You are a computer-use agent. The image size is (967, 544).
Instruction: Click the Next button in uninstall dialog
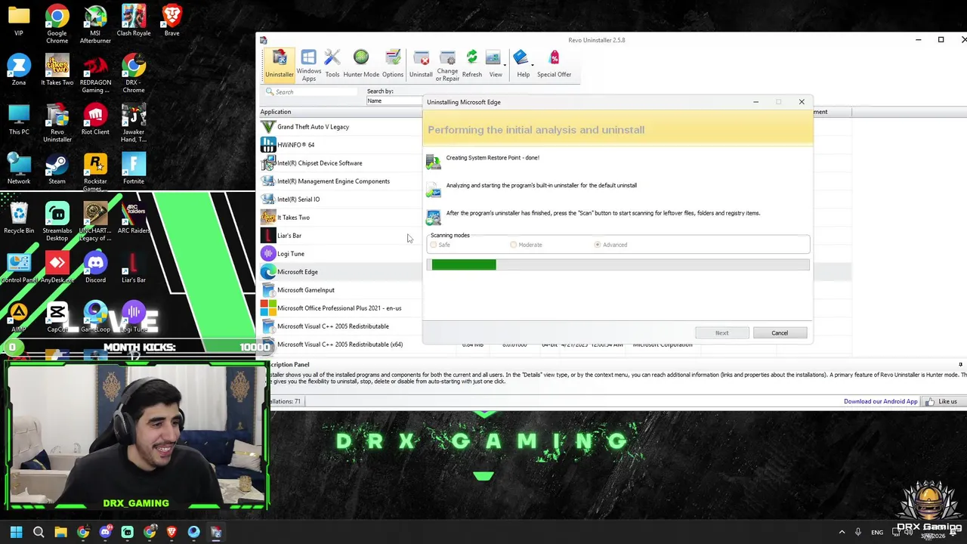click(722, 333)
